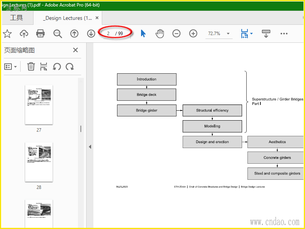Viewport: 305px width, 229px height.
Task: Go to previous page arrow
Action: click(x=74, y=34)
